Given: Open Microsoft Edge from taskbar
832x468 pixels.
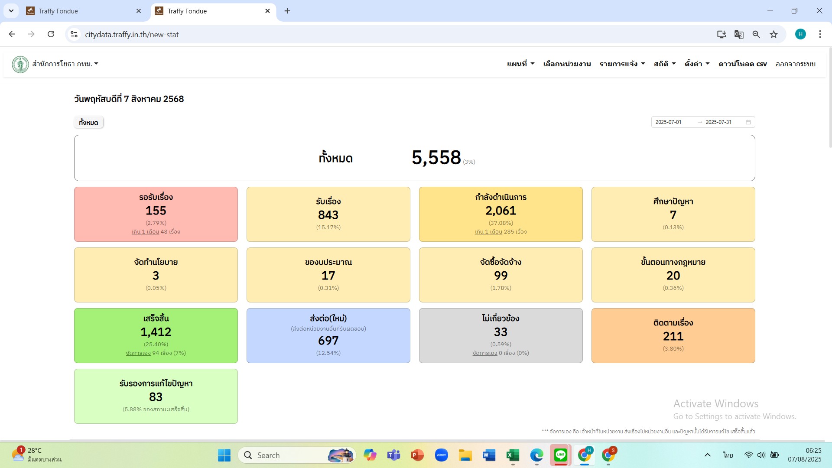Looking at the screenshot, I should pos(536,455).
